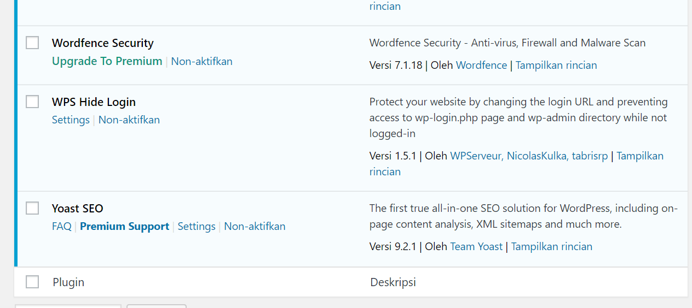
Task: Click the Wordfence anti-virus description text
Action: coord(508,43)
